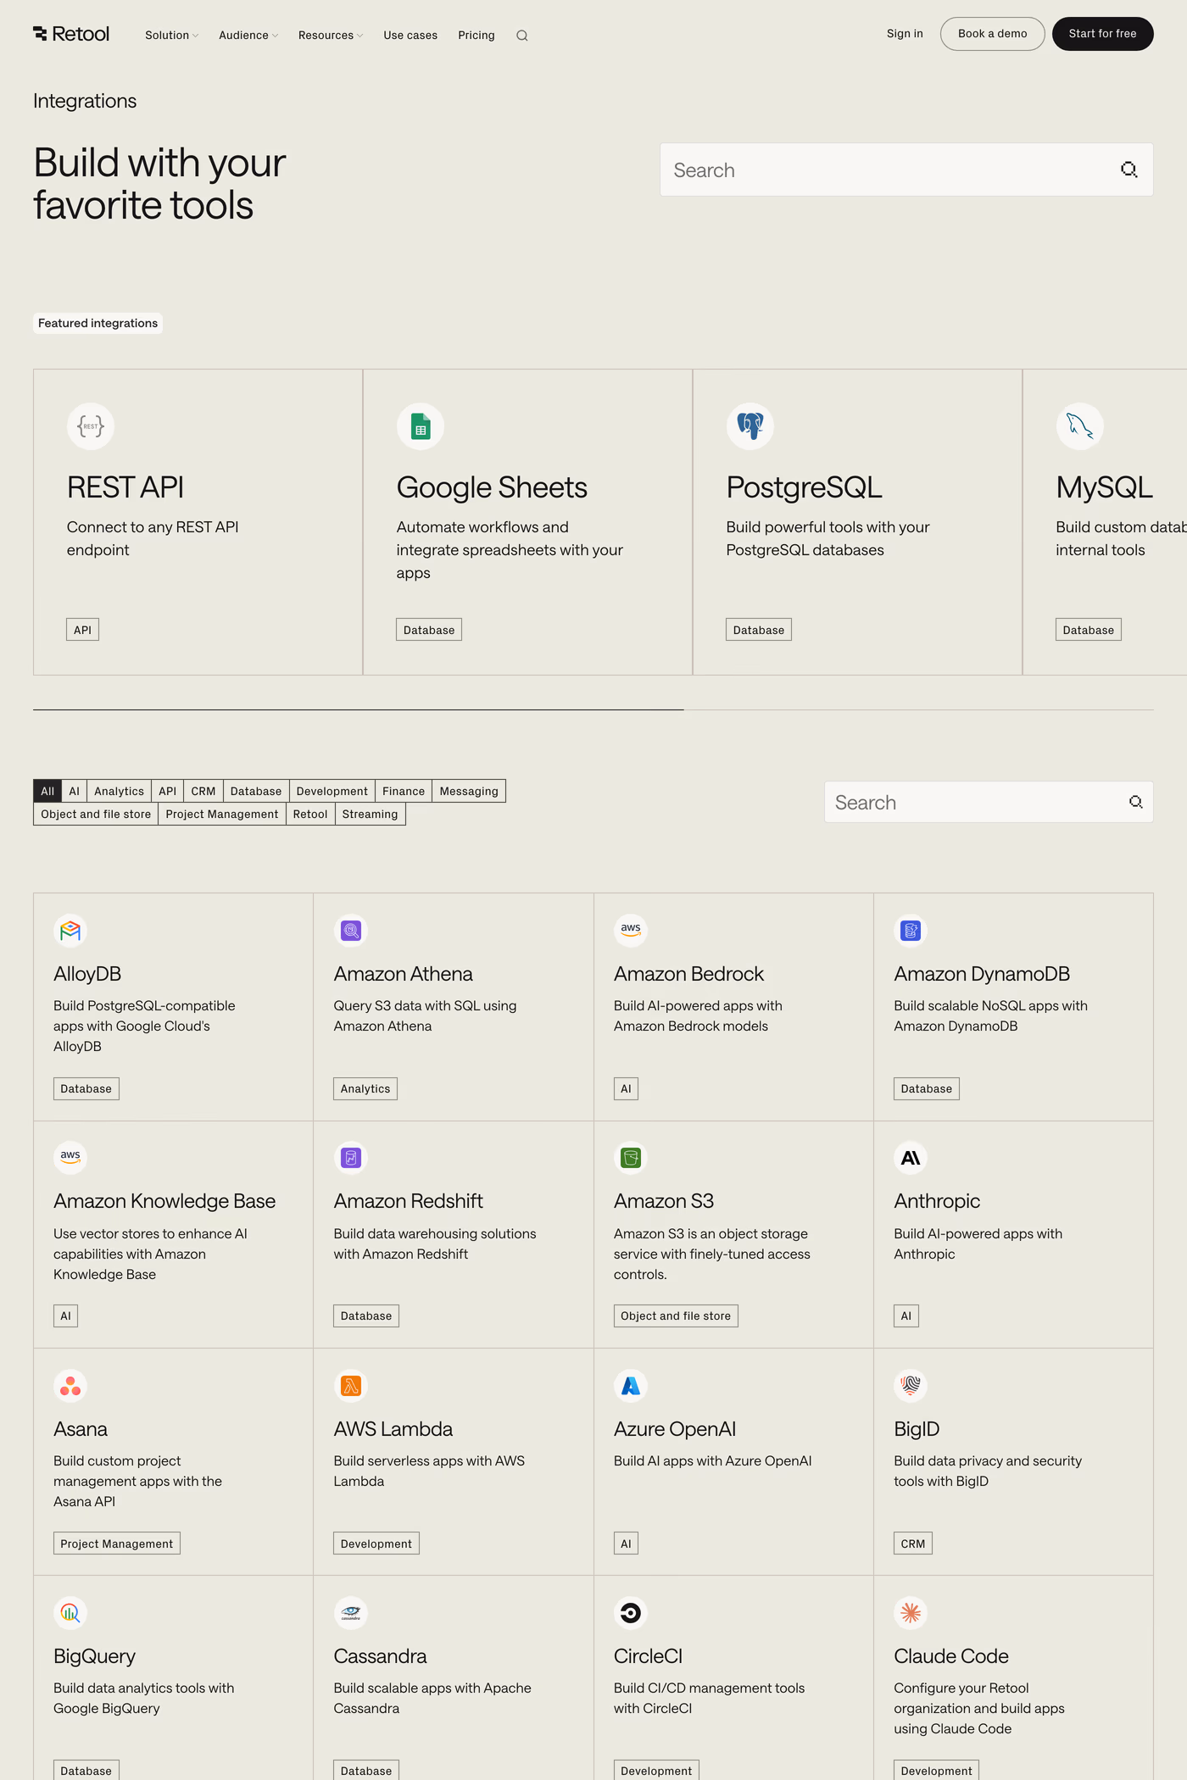Open the Google Sheets featured card title
Image resolution: width=1187 pixels, height=1780 pixels.
(x=492, y=487)
